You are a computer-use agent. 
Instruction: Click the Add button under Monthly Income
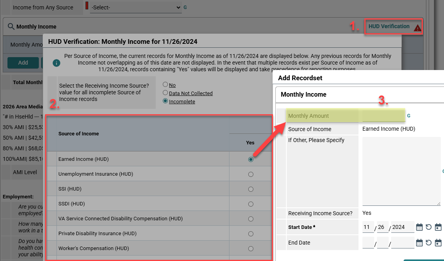click(23, 63)
